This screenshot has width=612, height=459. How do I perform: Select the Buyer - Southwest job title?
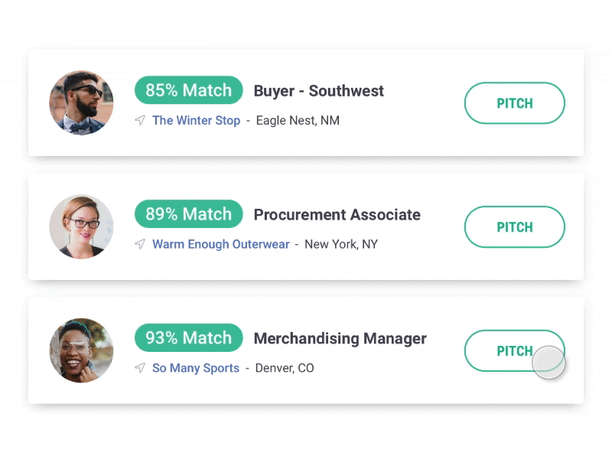pyautogui.click(x=318, y=91)
